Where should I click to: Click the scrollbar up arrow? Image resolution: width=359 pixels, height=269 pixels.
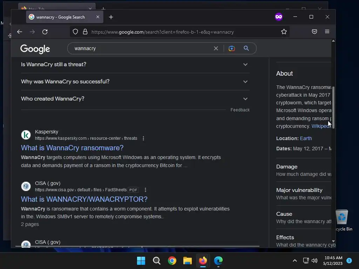coord(333,41)
